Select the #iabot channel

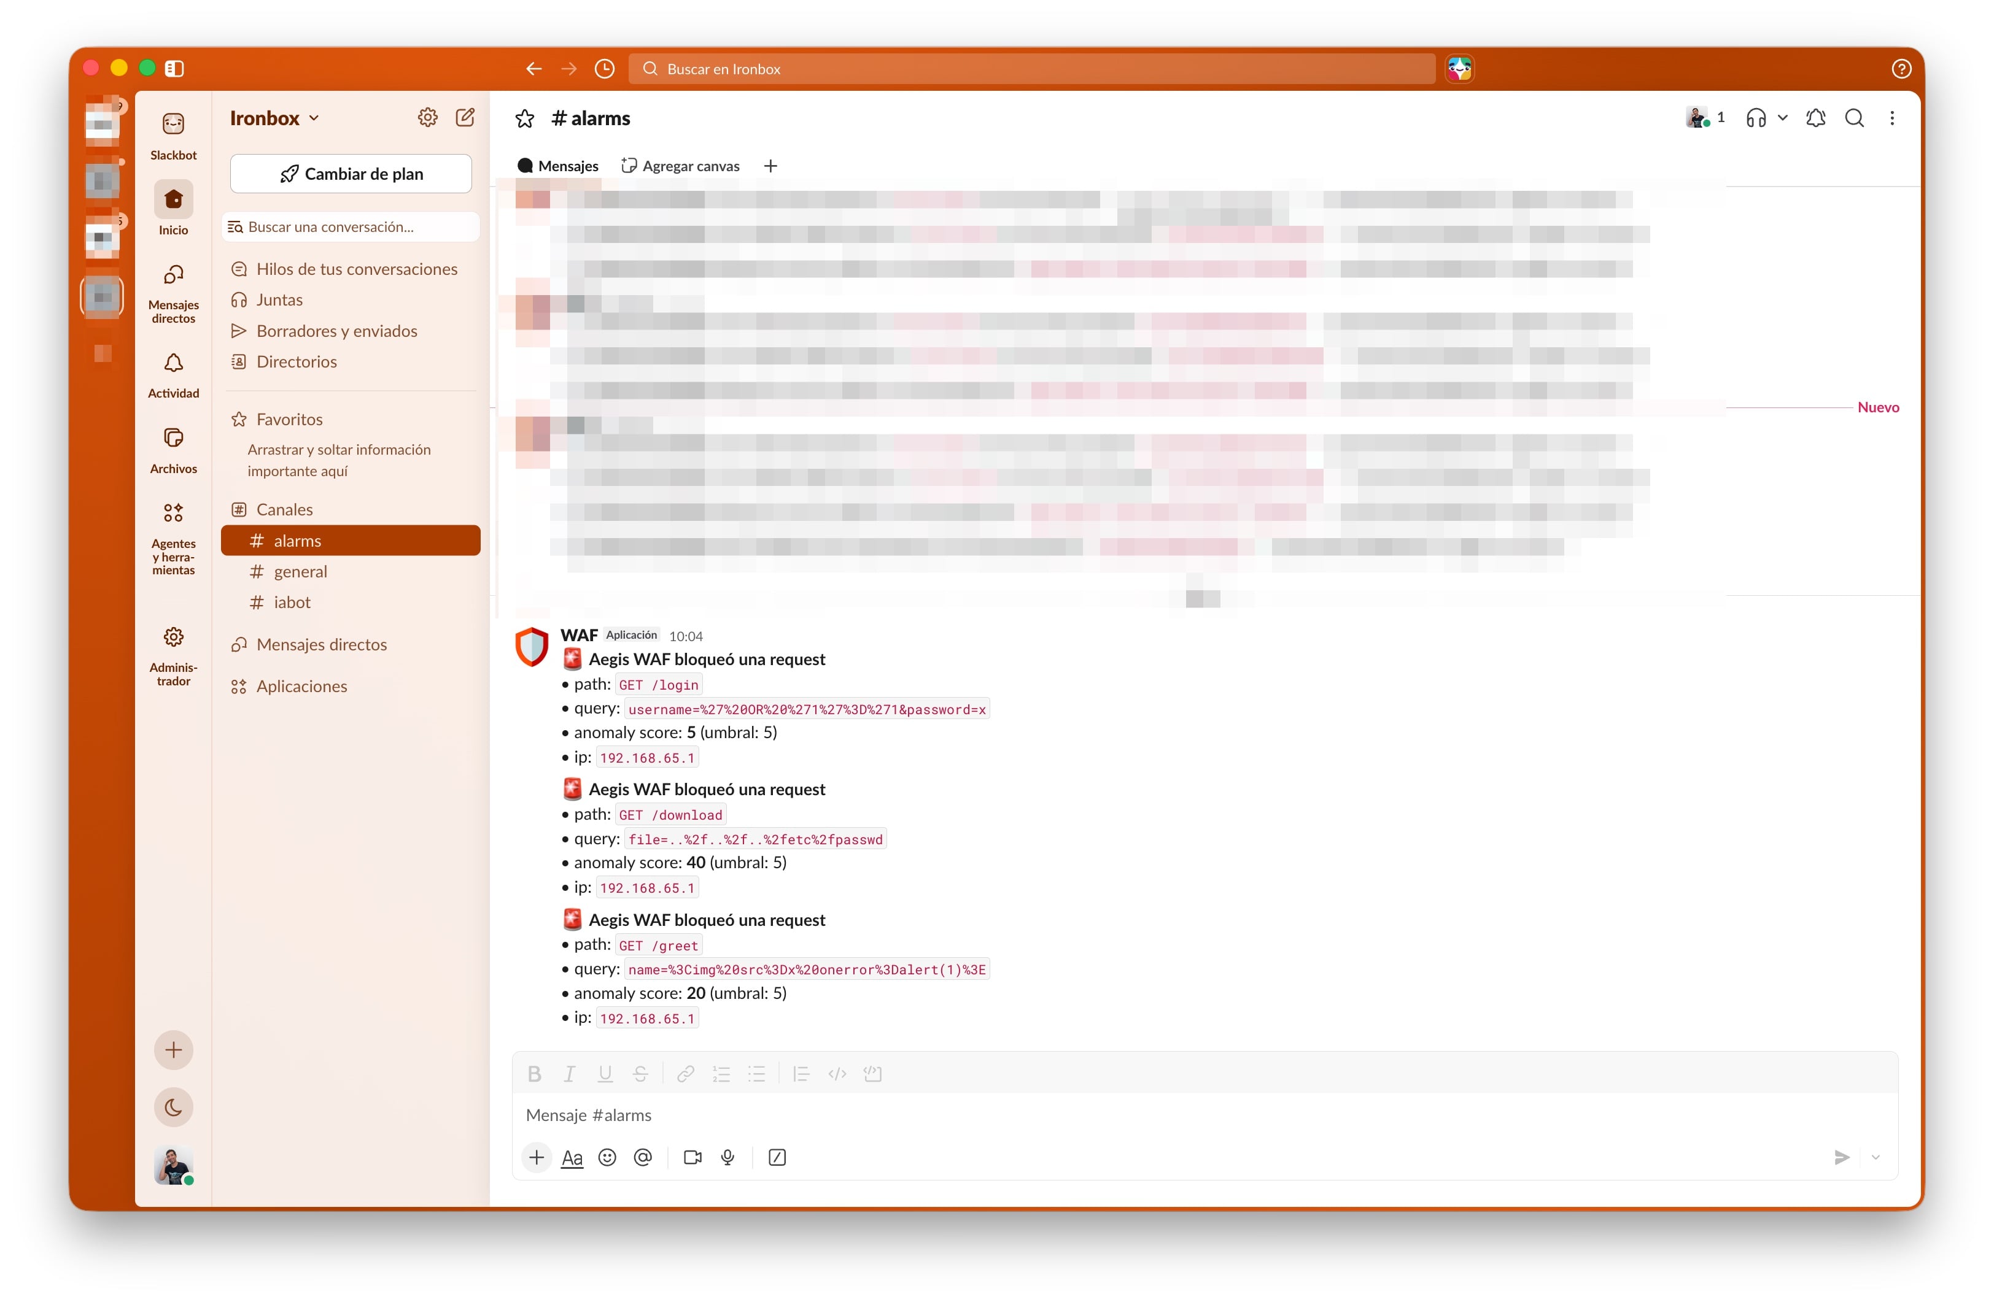point(350,603)
